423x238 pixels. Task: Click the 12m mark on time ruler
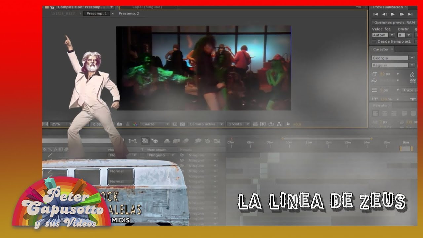click(x=328, y=142)
